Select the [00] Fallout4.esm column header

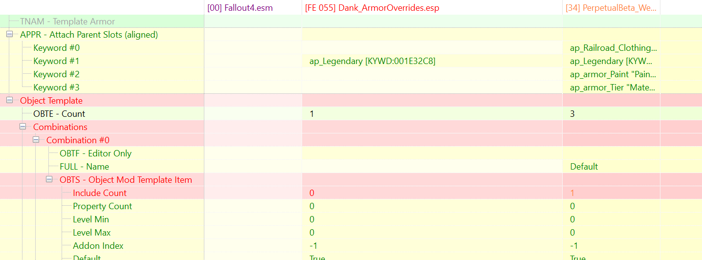click(253, 8)
